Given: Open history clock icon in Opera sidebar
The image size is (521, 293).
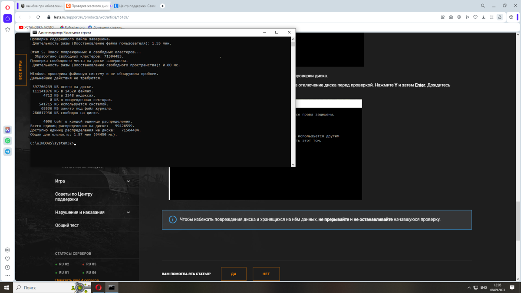Looking at the screenshot, I should [x=7, y=267].
